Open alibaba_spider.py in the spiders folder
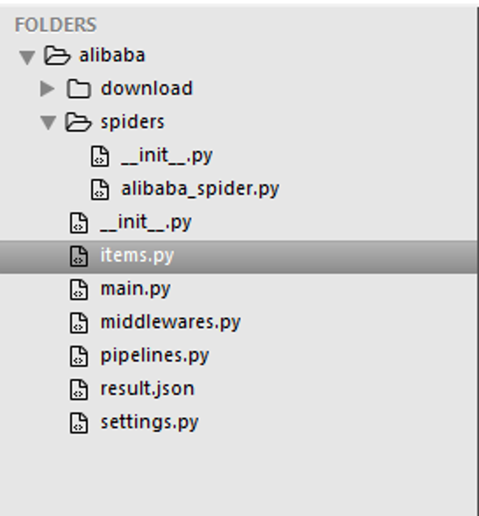 pyautogui.click(x=200, y=189)
